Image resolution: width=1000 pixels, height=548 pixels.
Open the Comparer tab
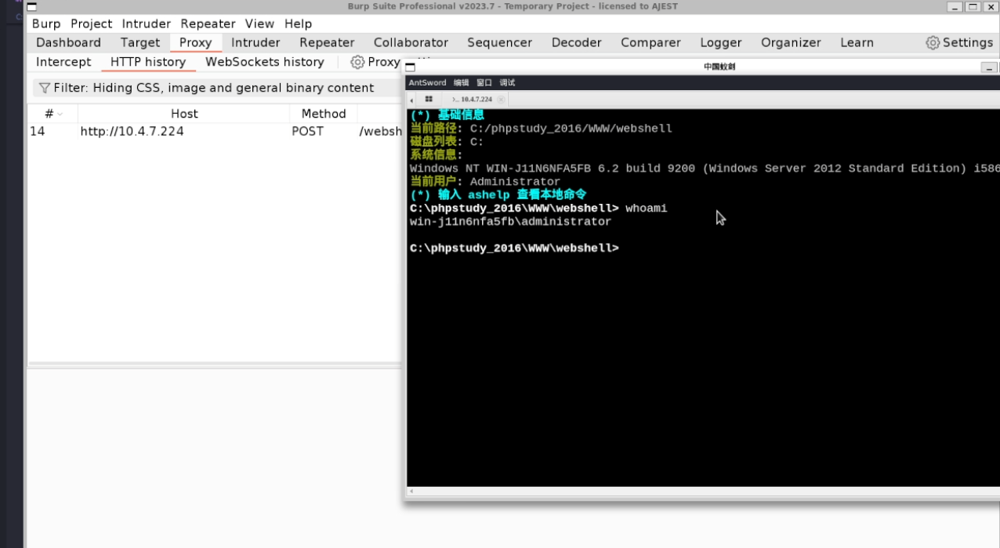pyautogui.click(x=650, y=42)
